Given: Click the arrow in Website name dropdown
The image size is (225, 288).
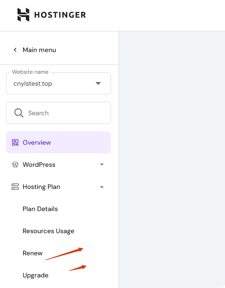Looking at the screenshot, I should click(x=98, y=83).
